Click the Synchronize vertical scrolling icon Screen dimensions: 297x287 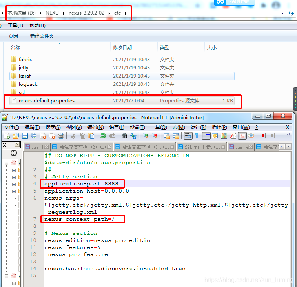[x=167, y=136]
